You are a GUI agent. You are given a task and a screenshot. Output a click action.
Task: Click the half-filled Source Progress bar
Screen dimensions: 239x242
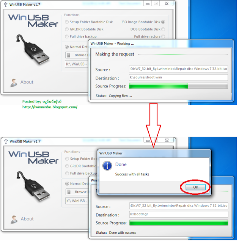(178, 86)
